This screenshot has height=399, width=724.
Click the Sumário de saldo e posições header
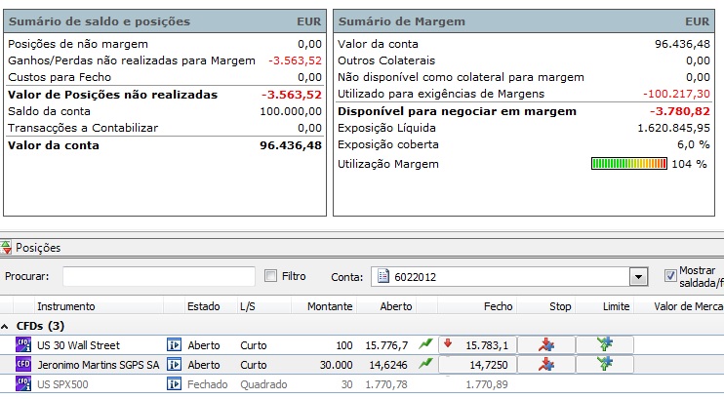(x=165, y=21)
